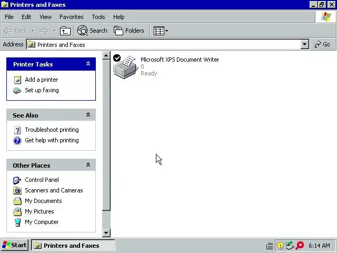Click the Windows flag logo
The width and height of the screenshot is (337, 253).
coord(325,17)
